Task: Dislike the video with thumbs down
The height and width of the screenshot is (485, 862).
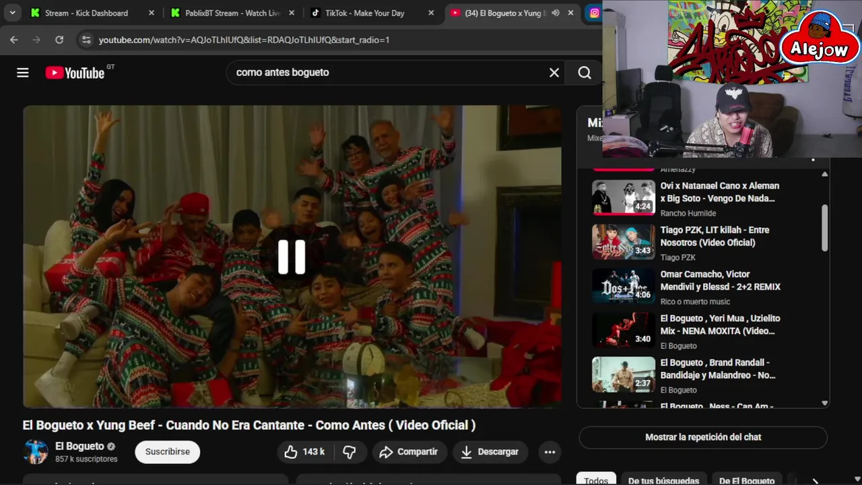Action: coord(350,452)
